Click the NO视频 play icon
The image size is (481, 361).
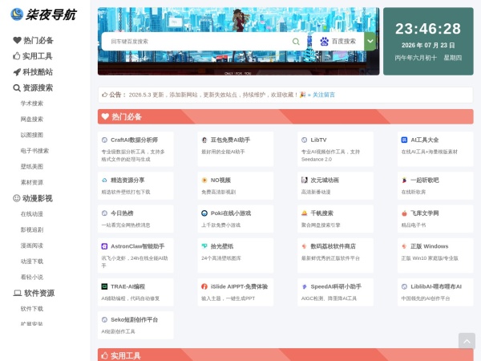click(204, 180)
